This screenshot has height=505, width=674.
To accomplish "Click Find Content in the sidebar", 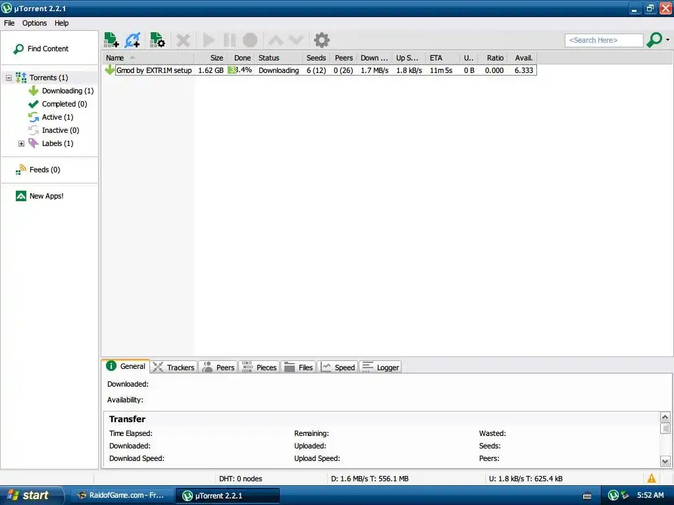I will [x=41, y=49].
